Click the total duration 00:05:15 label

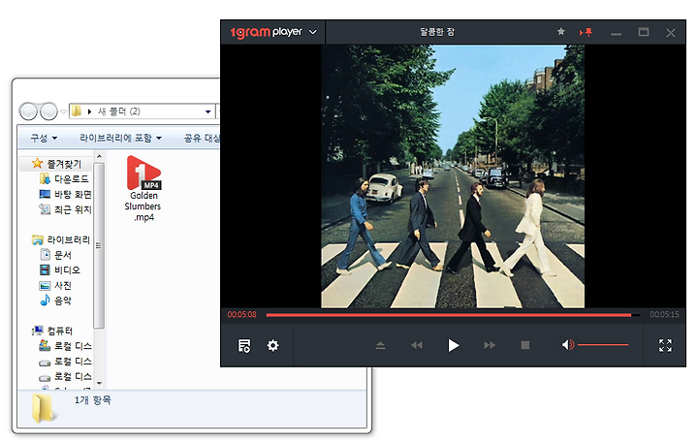[664, 315]
